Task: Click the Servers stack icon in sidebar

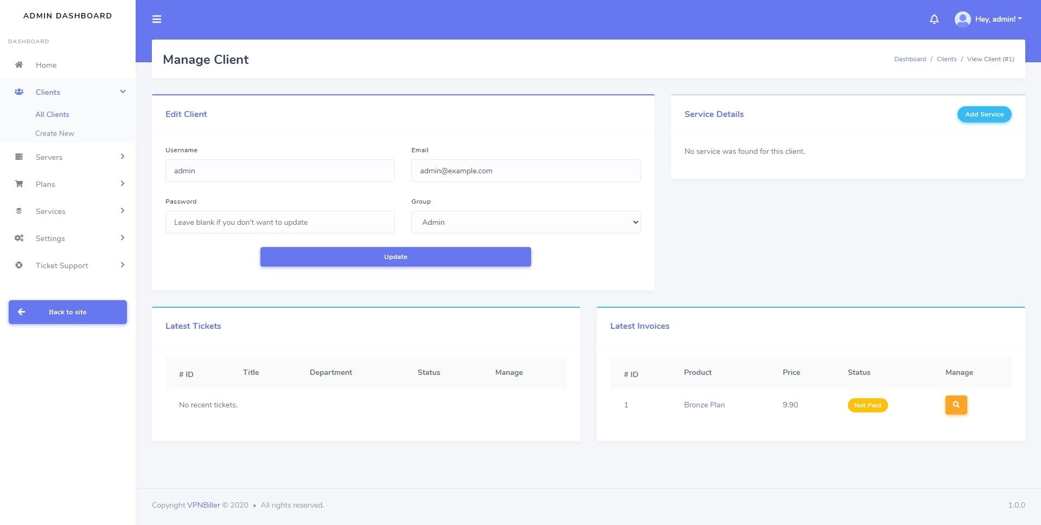Action: point(19,157)
